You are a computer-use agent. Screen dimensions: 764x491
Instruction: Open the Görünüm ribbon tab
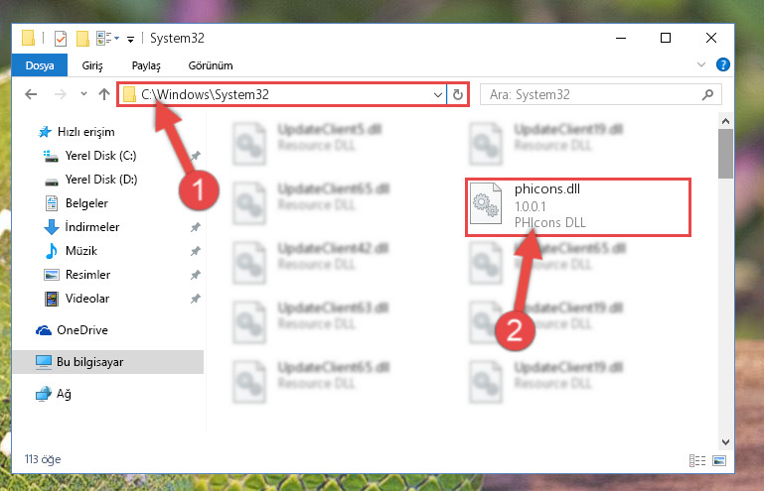tap(211, 65)
